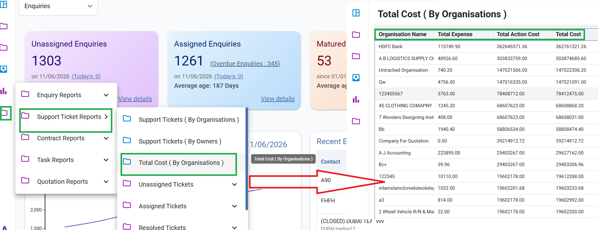Click the submenu vertical scrollbar
The height and width of the screenshot is (230, 598).
click(247, 159)
